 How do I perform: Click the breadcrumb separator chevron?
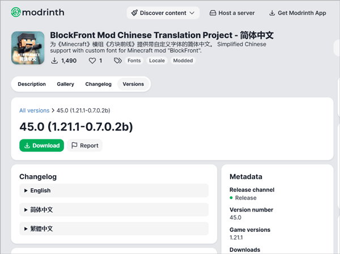click(x=53, y=111)
